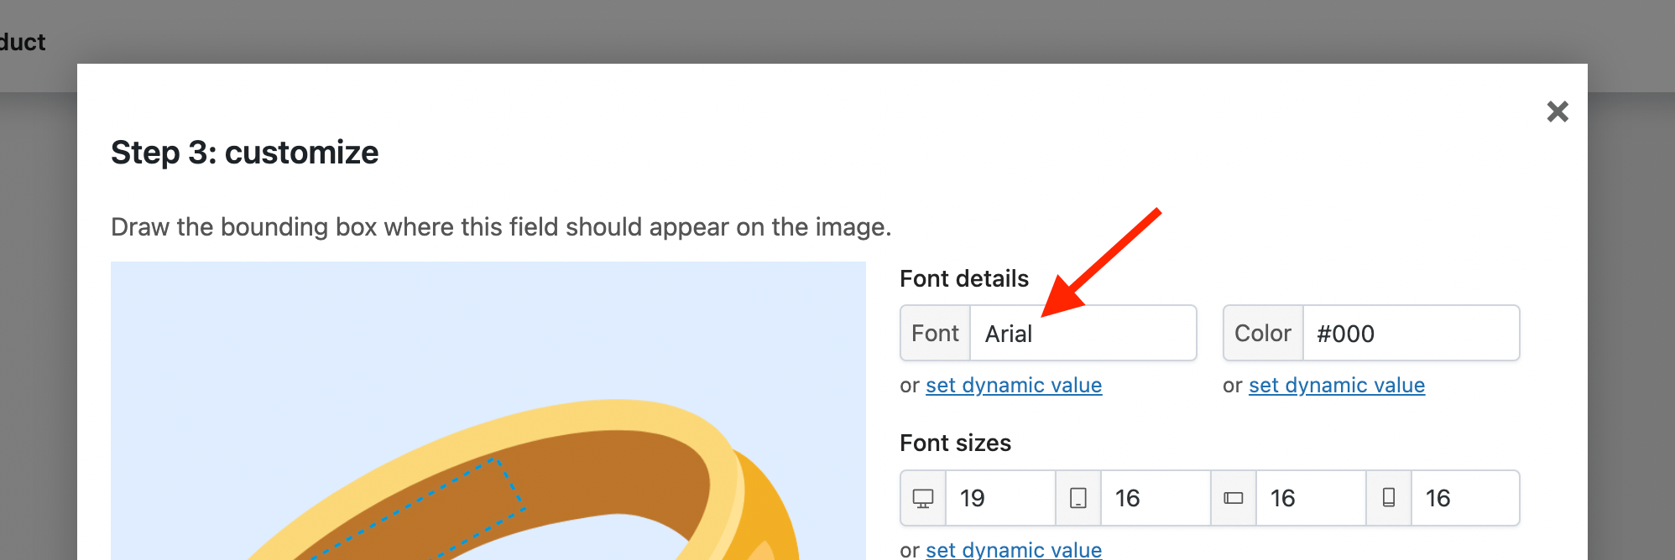Click the portrait tablet icon in Font sizes
This screenshot has height=560, width=1675.
1078,498
